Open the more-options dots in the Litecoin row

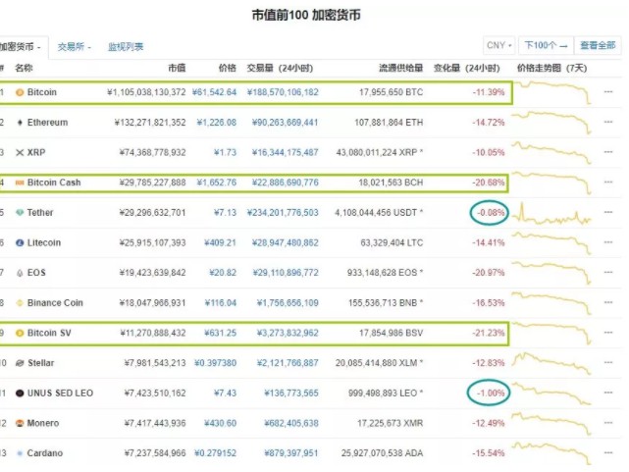(608, 242)
